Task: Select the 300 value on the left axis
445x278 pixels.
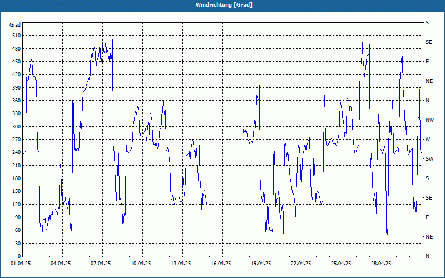Action: (x=17, y=127)
